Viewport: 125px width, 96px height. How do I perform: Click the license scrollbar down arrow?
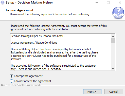[113, 68]
